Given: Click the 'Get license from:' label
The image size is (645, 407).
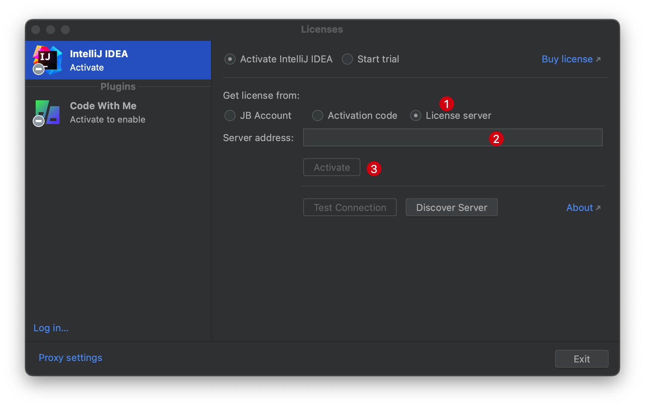Looking at the screenshot, I should click(x=261, y=95).
